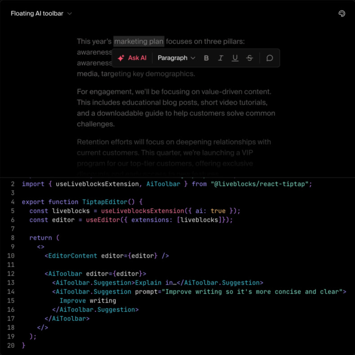Screen dimensions: 355x355
Task: Toggle underline formatting in floating toolbar
Action: point(235,58)
